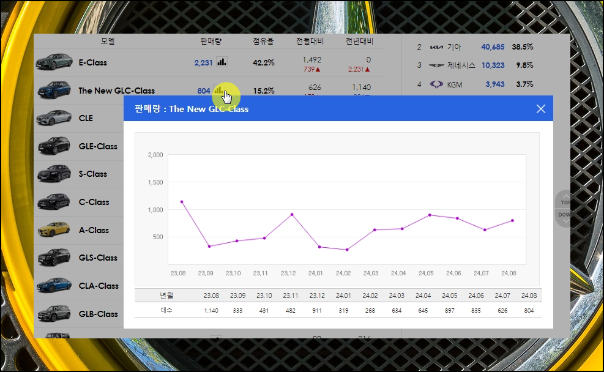604x372 pixels.
Task: Click the KGM brand logo
Action: 436,84
